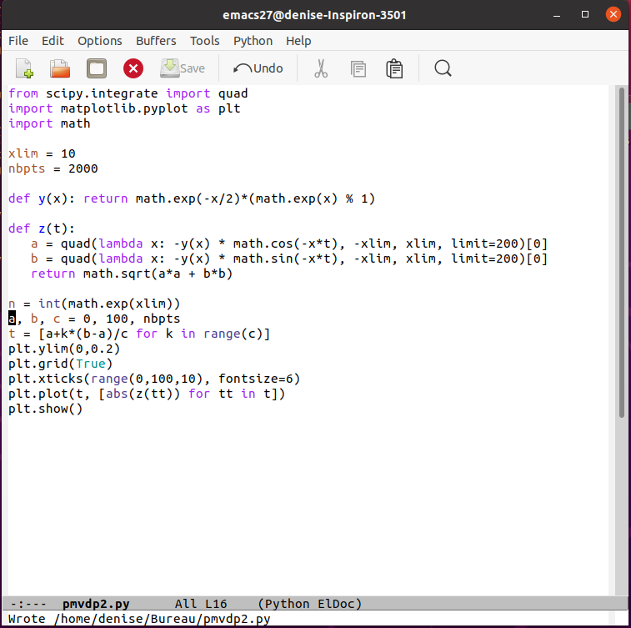Copy selection using the Copy icon
This screenshot has width=631, height=628.
(x=358, y=68)
